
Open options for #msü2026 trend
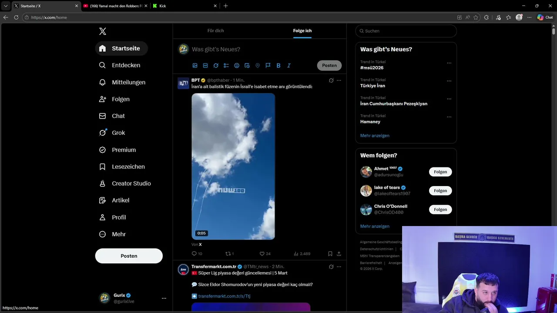(449, 63)
